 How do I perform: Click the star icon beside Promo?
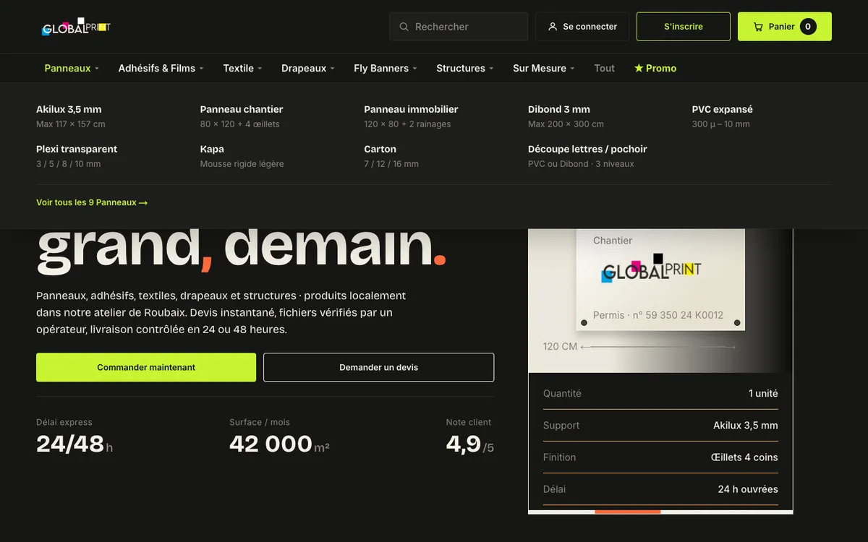639,68
